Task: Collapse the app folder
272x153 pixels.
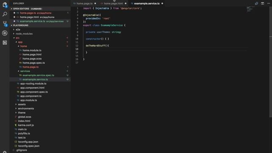Action: pyautogui.click(x=20, y=42)
